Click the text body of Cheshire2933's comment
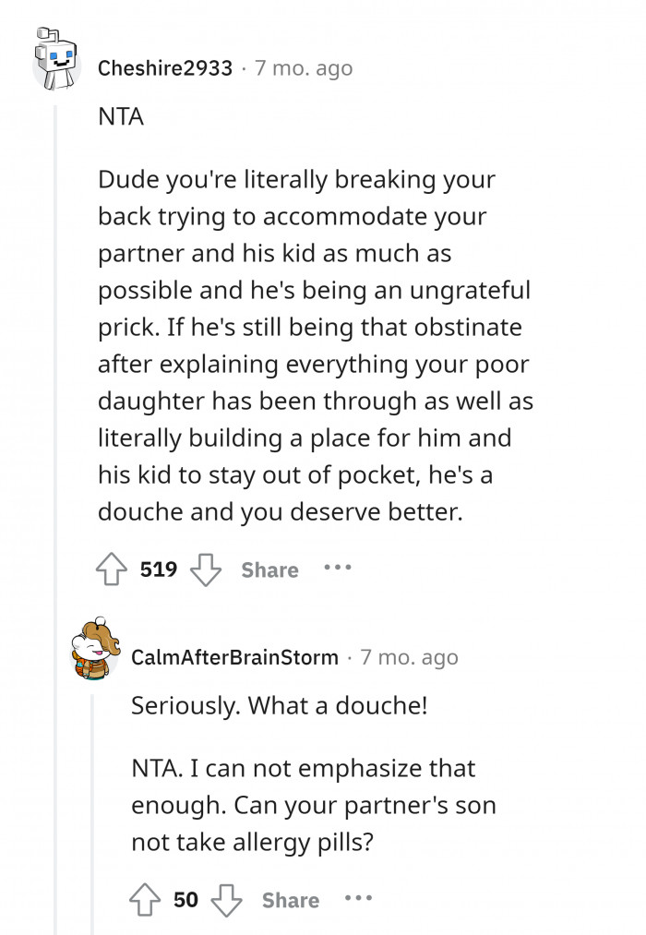The image size is (646, 935). pos(314,345)
